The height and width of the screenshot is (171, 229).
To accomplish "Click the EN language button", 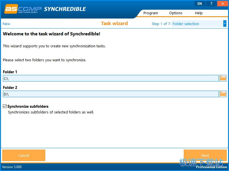I will [200, 3].
